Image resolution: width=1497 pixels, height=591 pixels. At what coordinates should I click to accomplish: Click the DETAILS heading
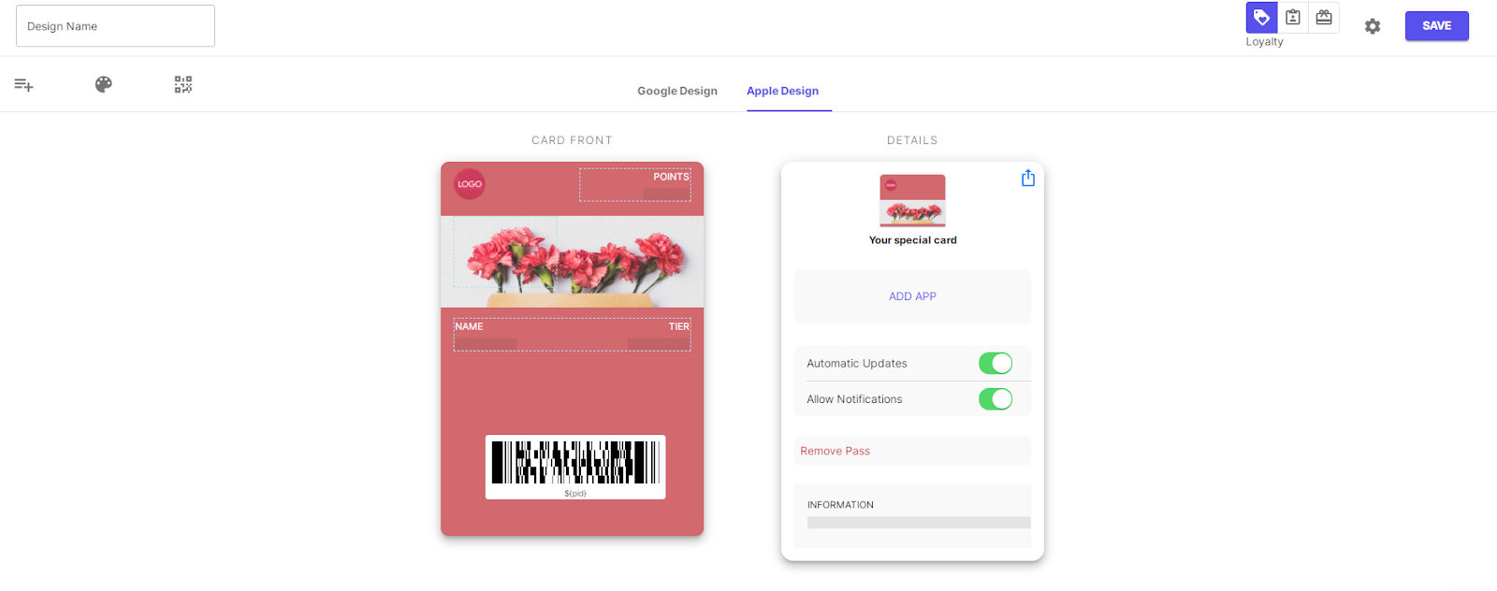pyautogui.click(x=912, y=140)
